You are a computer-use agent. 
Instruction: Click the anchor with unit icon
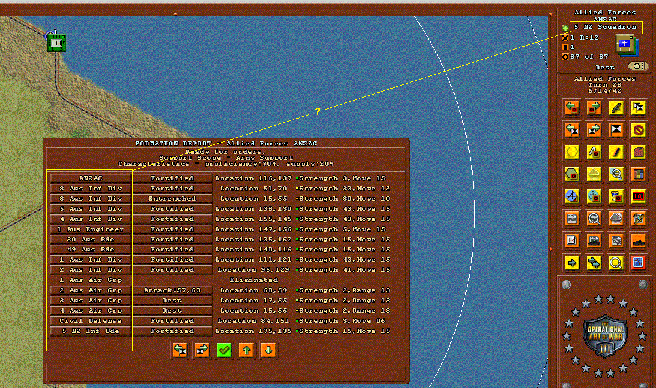pos(594,196)
